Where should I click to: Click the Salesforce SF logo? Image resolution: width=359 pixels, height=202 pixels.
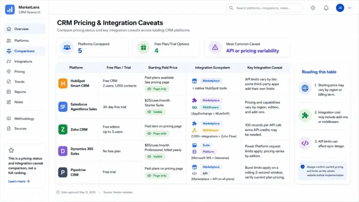click(63, 107)
